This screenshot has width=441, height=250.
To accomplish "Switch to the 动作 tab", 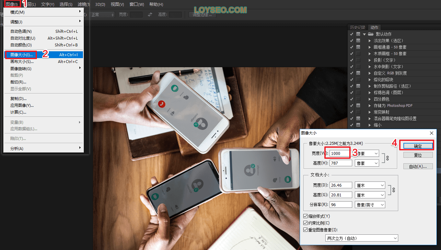I will (x=374, y=28).
